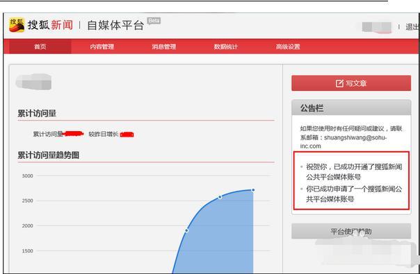Click the 写文章 button
Viewport: 420px width, 274px height.
(x=351, y=83)
